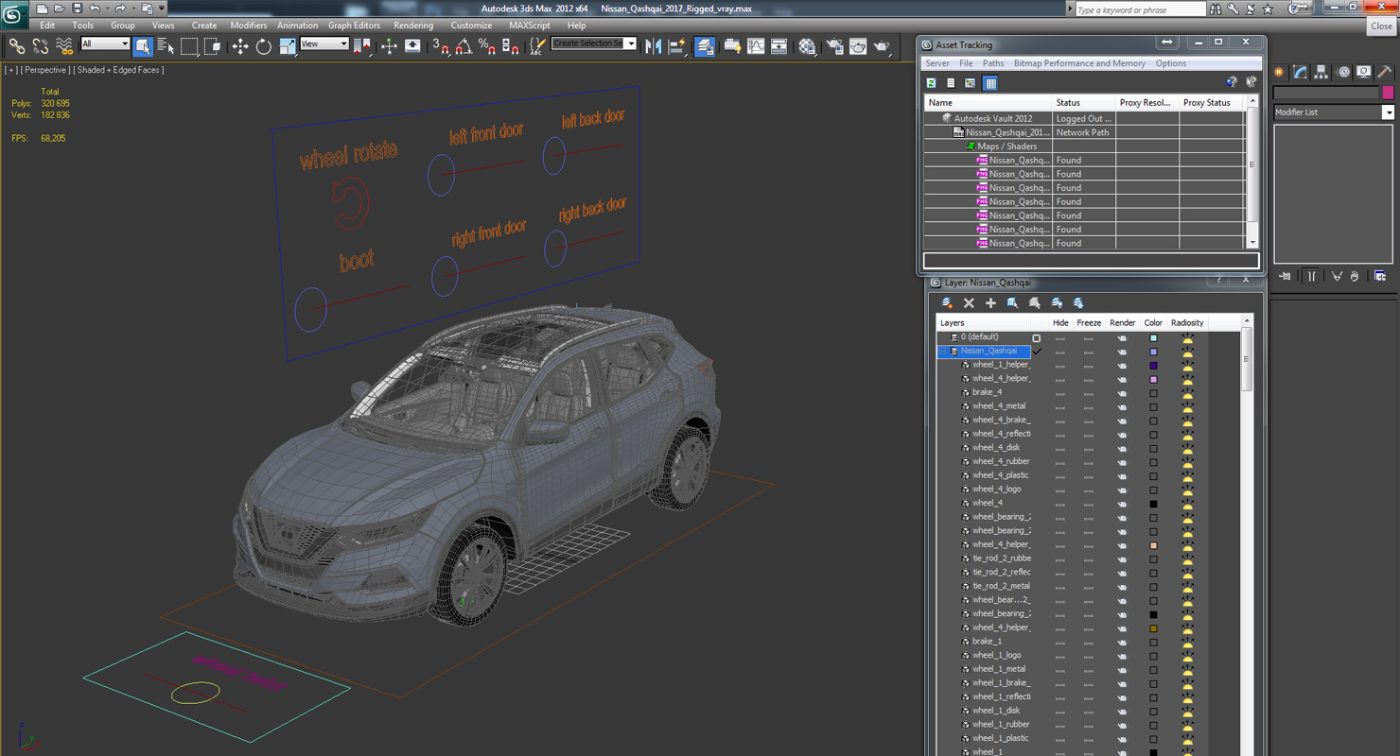Click the Mirror tool icon
The width and height of the screenshot is (1400, 756).
(654, 45)
